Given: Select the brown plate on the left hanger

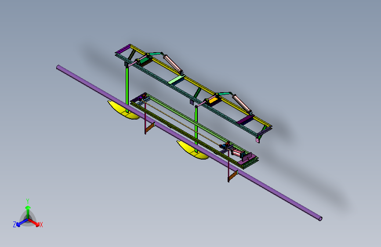Looking at the screenshot, I should point(150,127).
